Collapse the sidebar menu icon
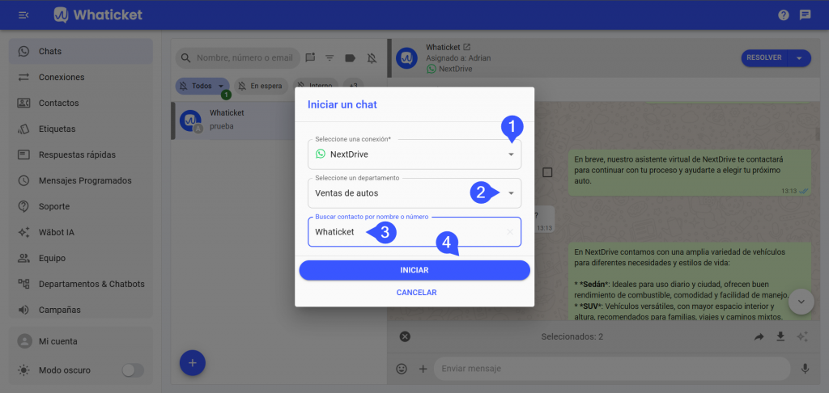Image resolution: width=829 pixels, height=393 pixels. 23,15
